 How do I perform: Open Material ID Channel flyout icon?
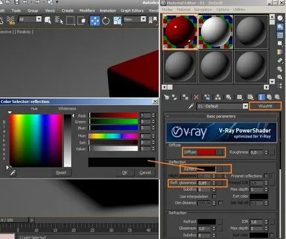[x=240, y=97]
